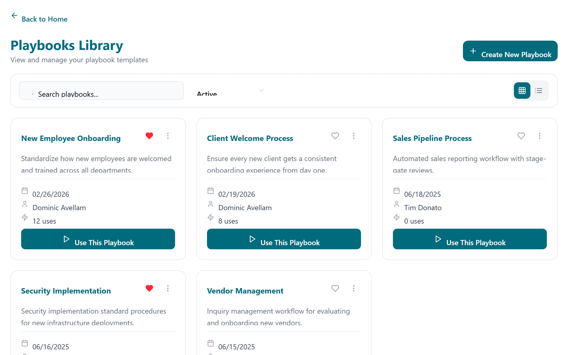
Task: Open Sales Pipeline Process title
Action: [432, 138]
